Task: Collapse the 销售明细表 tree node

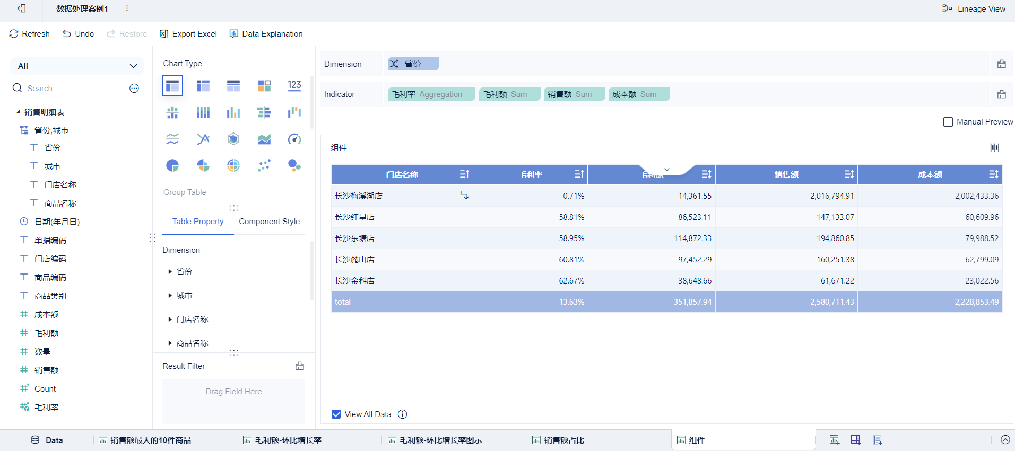Action: click(19, 112)
